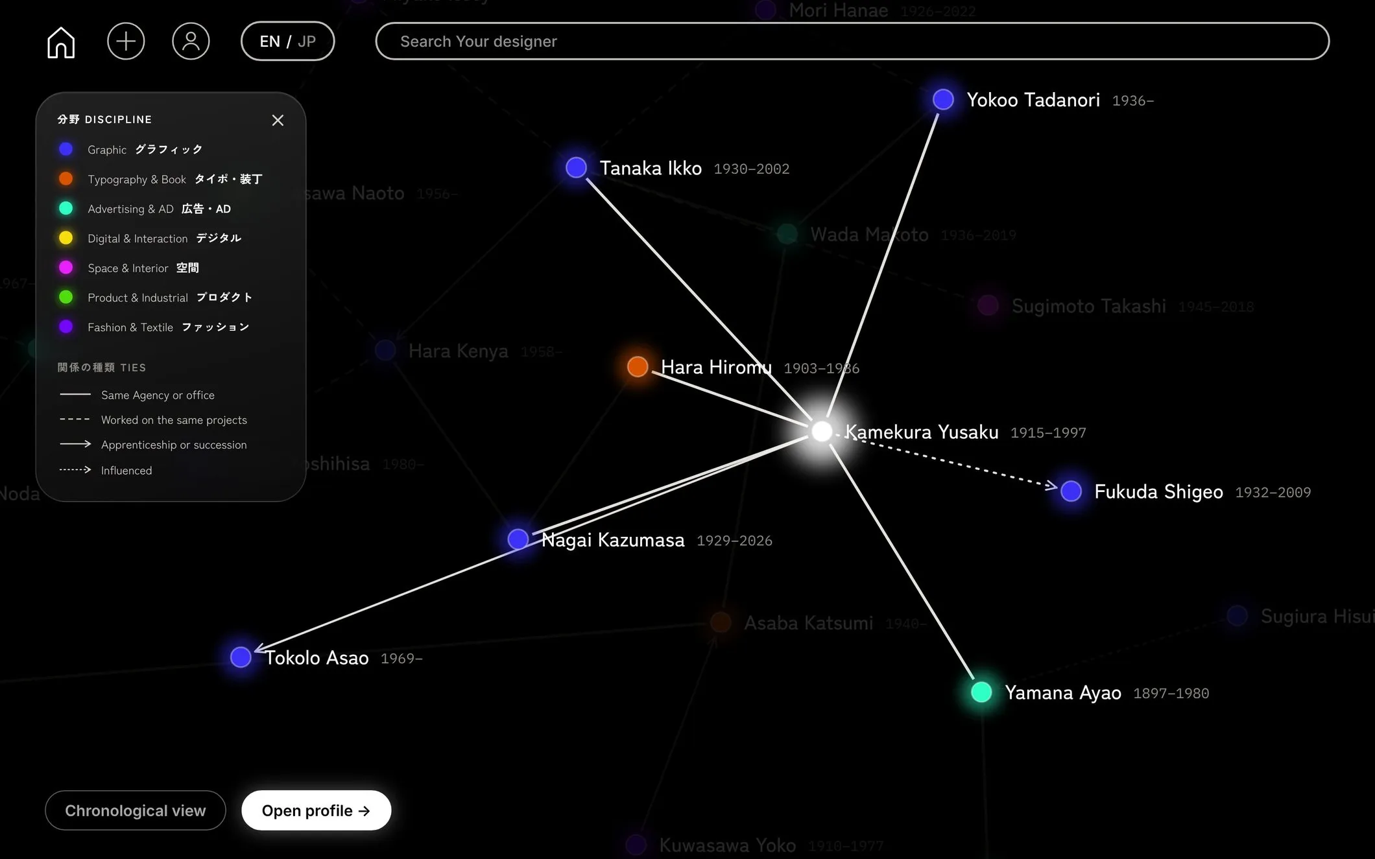Viewport: 1375px width, 859px height.
Task: Select the dimmed Asaba Katsumi node
Action: [x=721, y=622]
